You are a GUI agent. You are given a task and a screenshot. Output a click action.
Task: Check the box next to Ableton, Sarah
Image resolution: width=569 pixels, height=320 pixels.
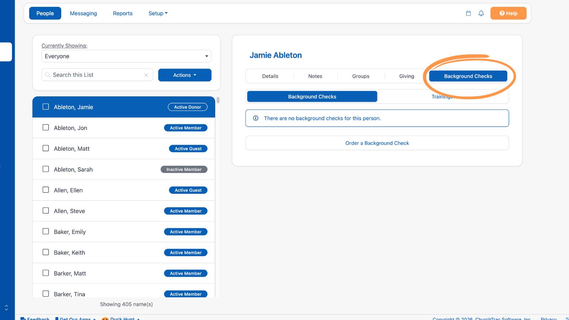(x=46, y=169)
